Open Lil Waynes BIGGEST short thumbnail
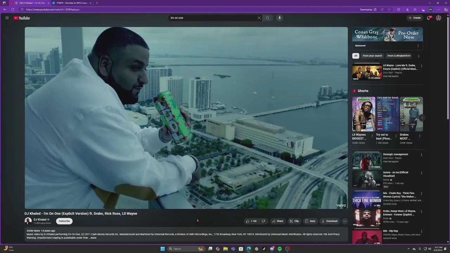Image resolution: width=450 pixels, height=253 pixels. tap(364, 114)
